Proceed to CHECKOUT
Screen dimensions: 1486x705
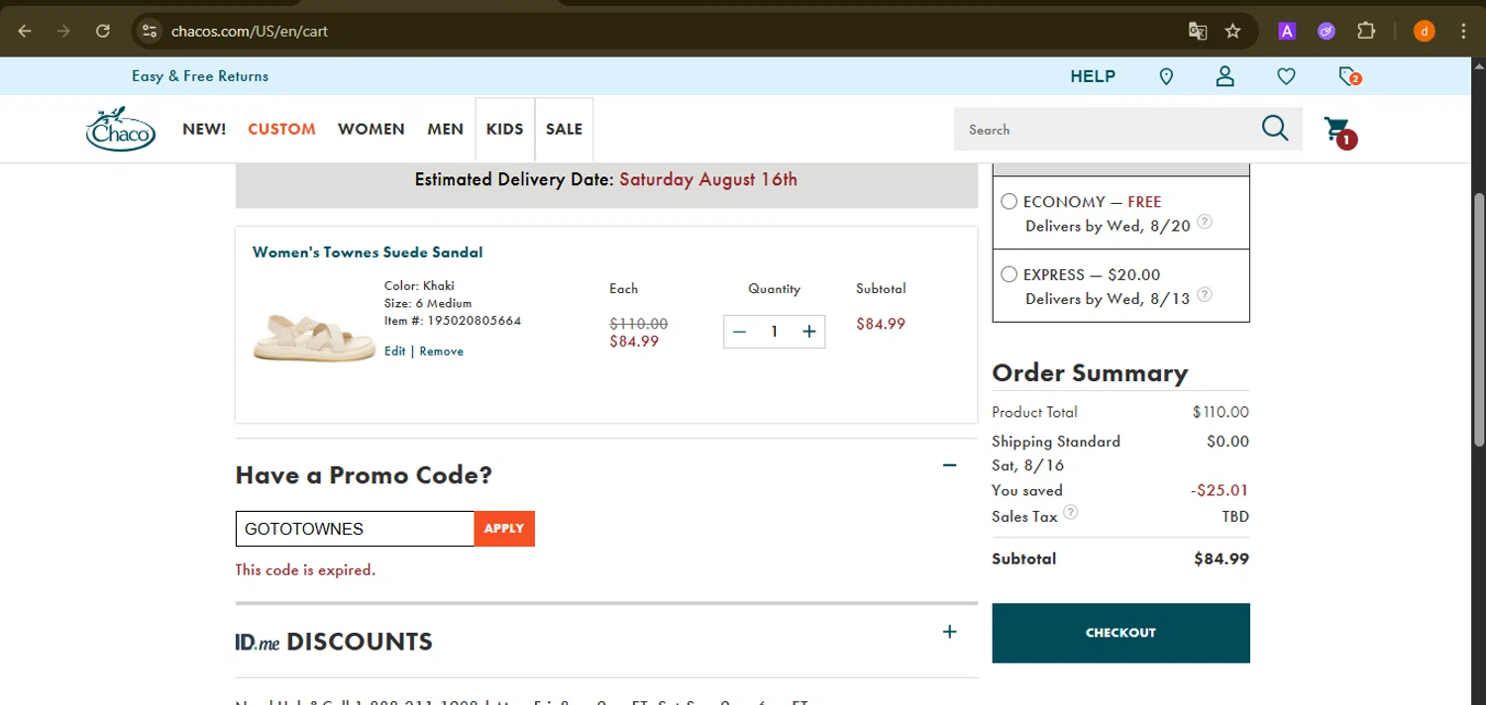(x=1120, y=633)
